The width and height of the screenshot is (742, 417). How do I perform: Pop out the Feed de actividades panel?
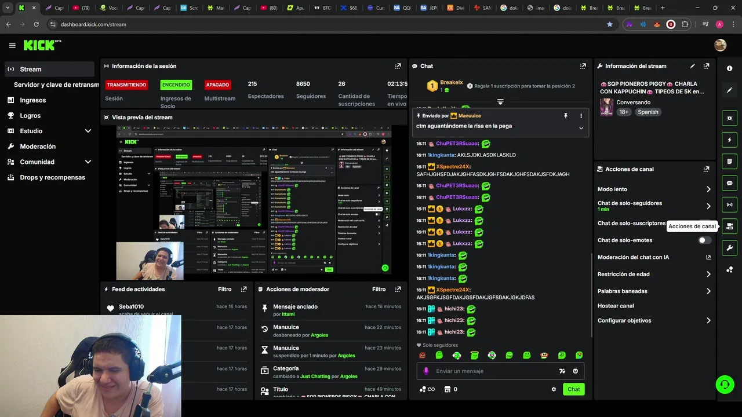[x=243, y=289]
